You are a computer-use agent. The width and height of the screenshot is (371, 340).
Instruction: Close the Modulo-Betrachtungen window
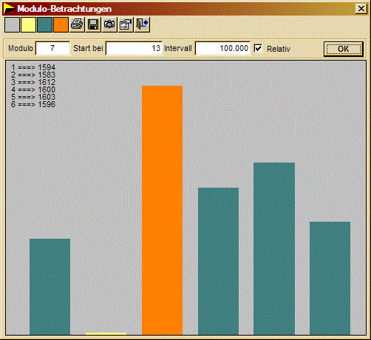pyautogui.click(x=361, y=9)
